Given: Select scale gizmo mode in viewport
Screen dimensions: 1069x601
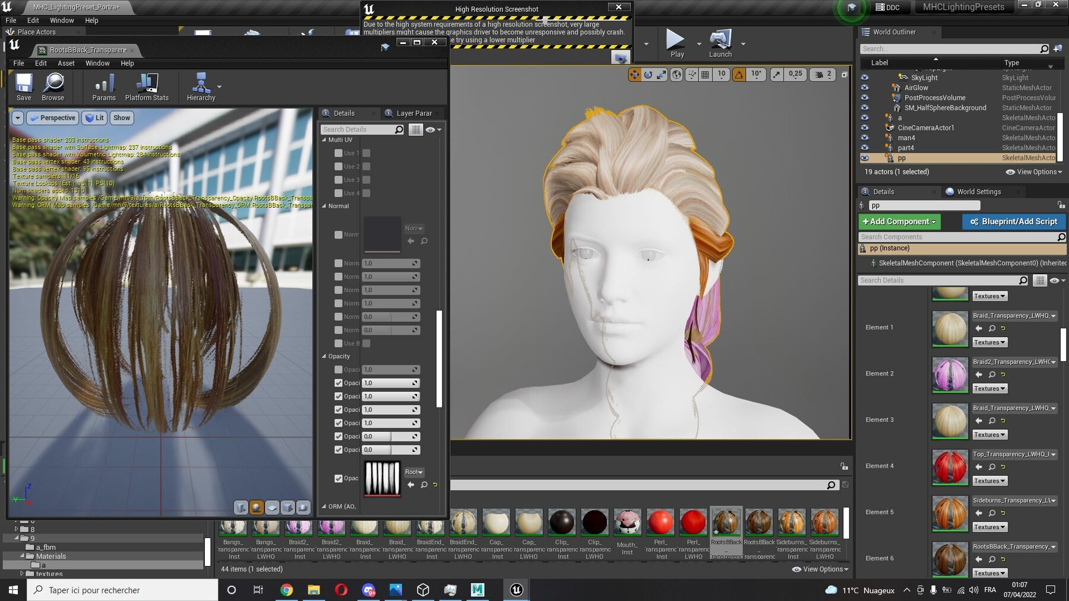Looking at the screenshot, I should pyautogui.click(x=662, y=75).
